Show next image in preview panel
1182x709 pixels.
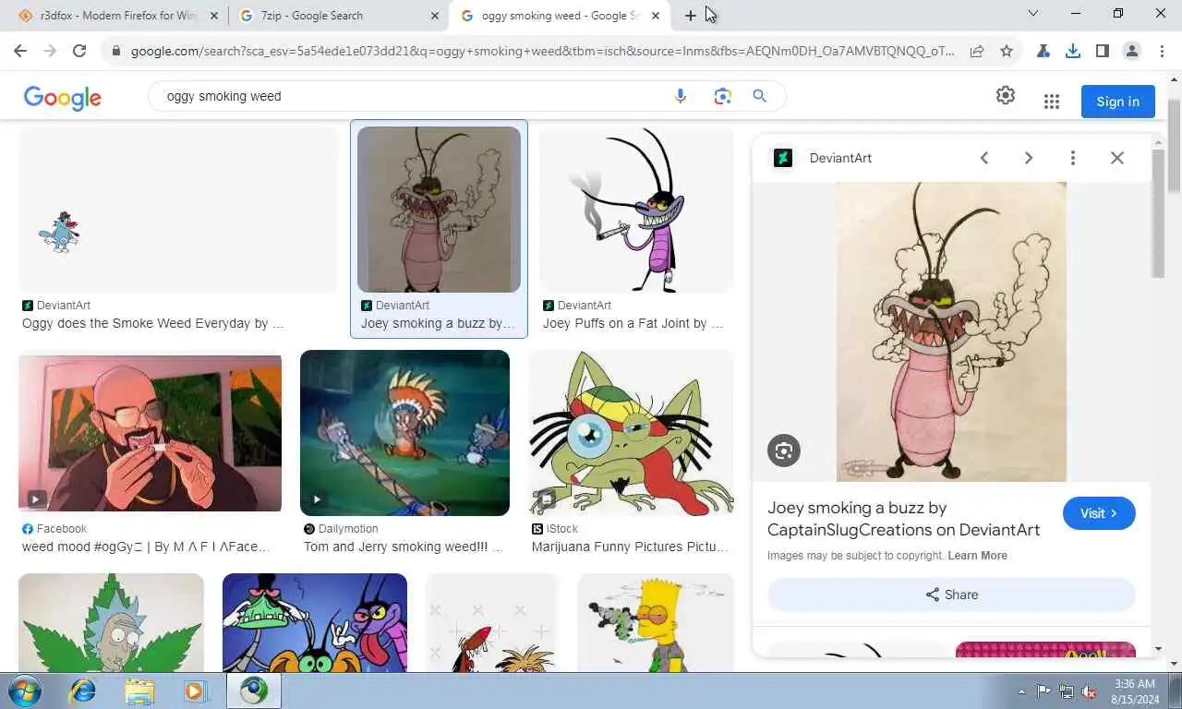1029,158
